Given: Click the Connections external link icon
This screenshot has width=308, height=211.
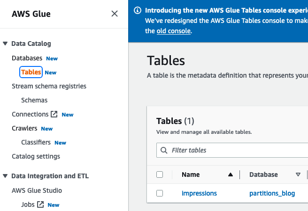Looking at the screenshot, I should [x=54, y=114].
